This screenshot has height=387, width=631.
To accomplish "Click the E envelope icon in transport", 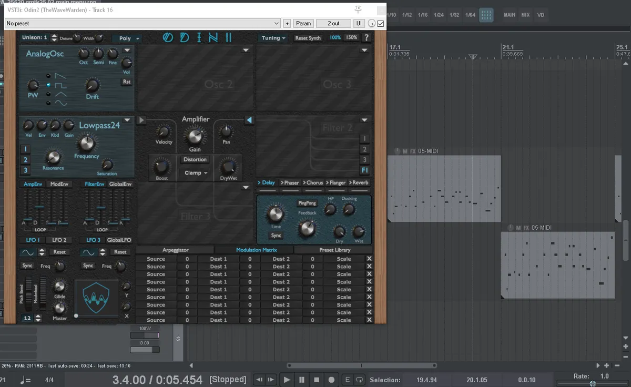I will tap(348, 380).
